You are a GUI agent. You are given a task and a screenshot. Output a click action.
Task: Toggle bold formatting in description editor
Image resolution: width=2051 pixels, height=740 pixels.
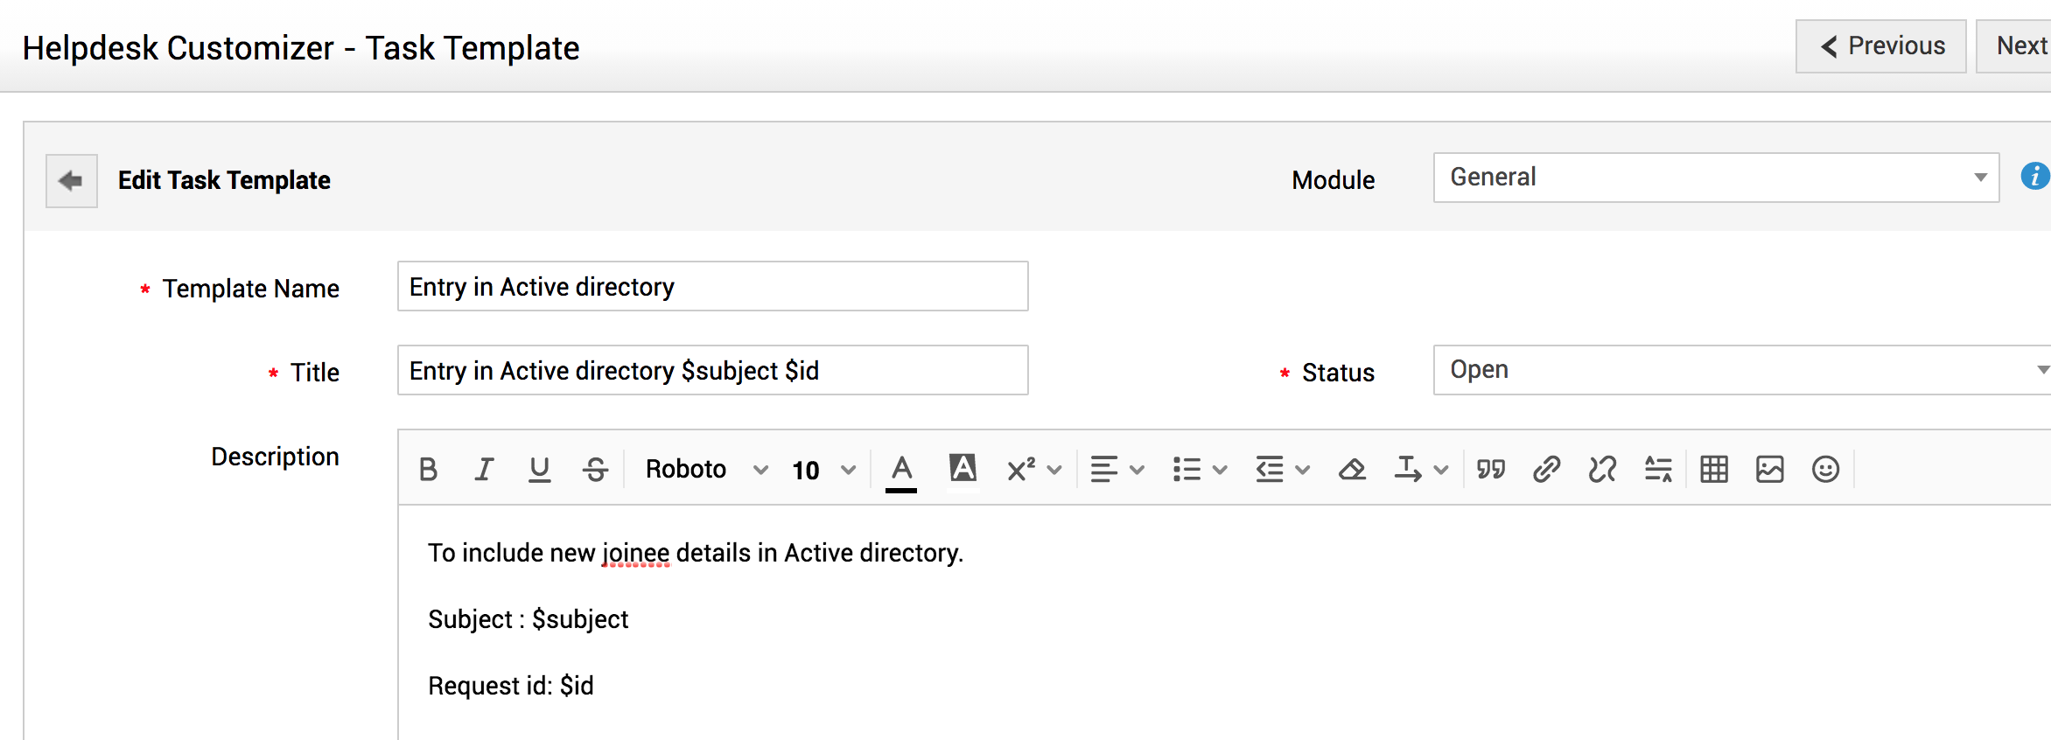[428, 470]
